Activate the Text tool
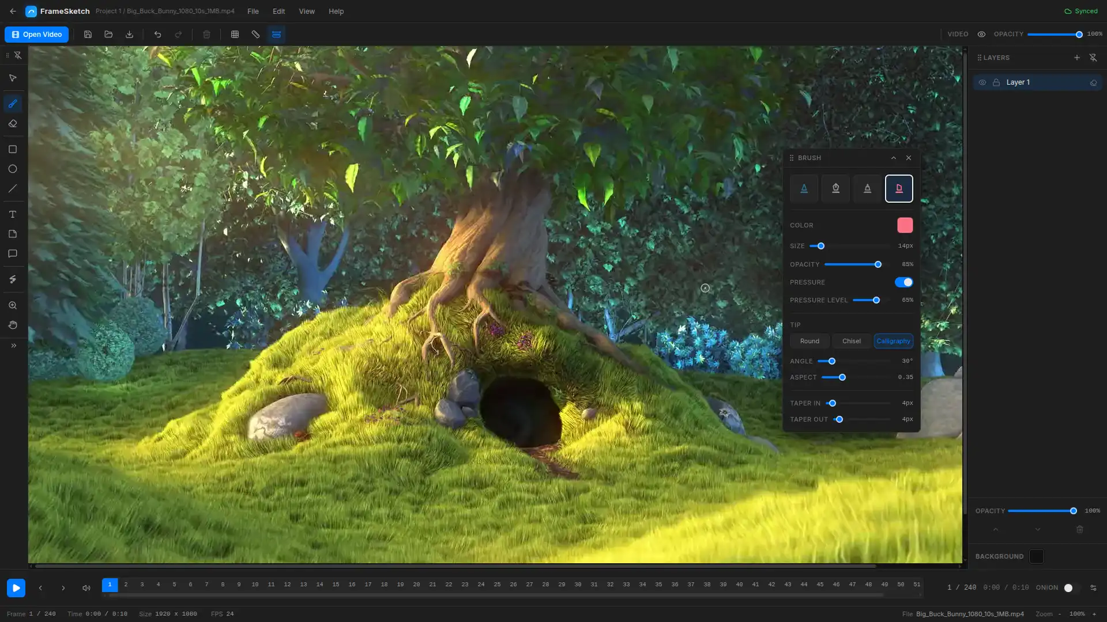 tap(13, 214)
